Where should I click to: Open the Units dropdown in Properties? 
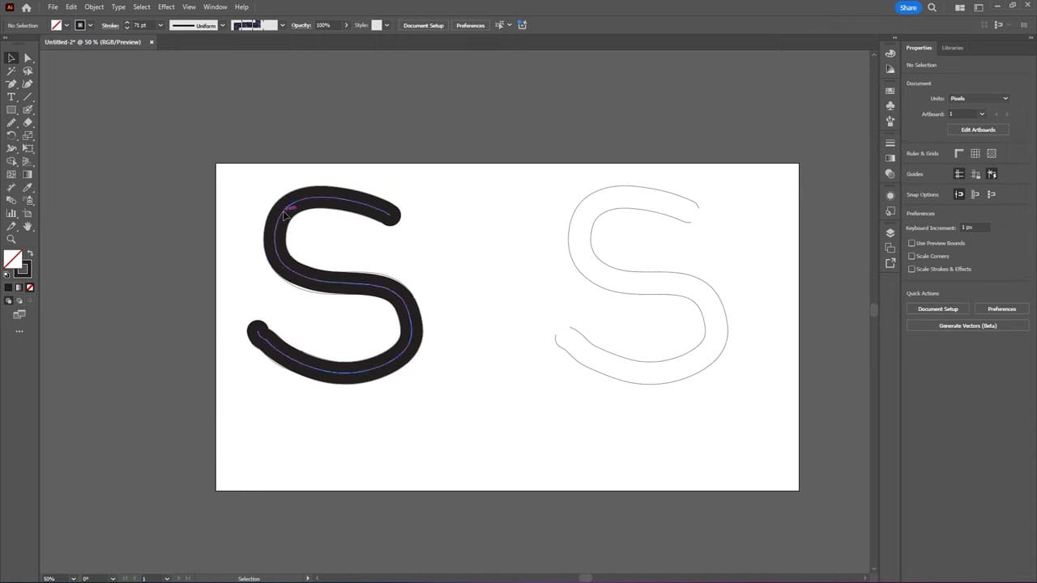point(979,98)
